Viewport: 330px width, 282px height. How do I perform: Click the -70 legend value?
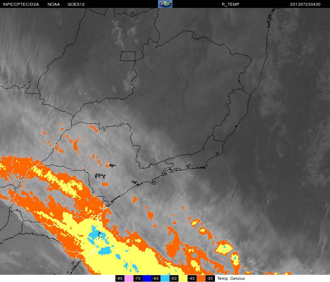point(138,278)
